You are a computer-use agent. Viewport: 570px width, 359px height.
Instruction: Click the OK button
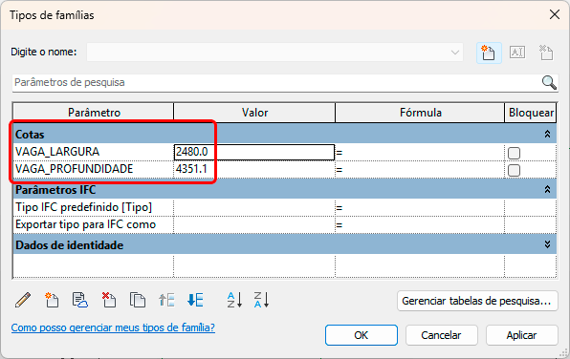coord(362,335)
